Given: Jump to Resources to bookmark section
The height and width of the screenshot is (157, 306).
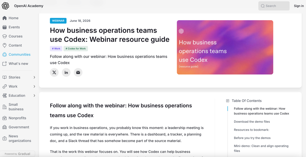Looking at the screenshot, I should pyautogui.click(x=252, y=130).
